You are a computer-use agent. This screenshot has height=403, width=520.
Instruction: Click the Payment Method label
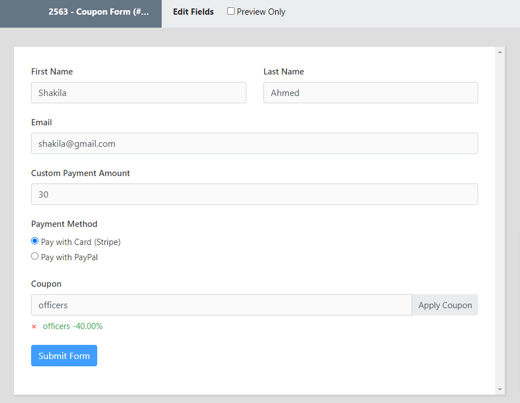(x=64, y=224)
